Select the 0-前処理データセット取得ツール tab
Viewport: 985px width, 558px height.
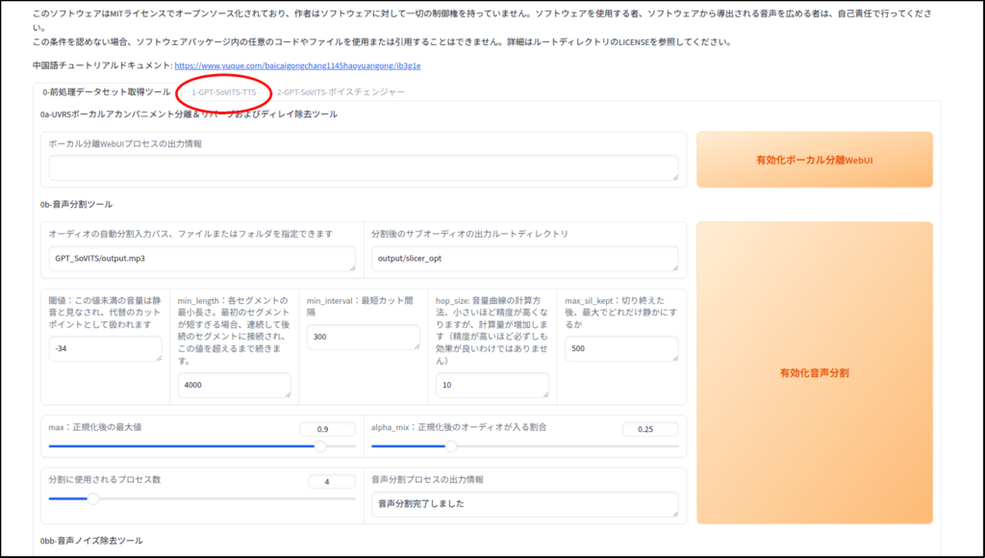[106, 92]
